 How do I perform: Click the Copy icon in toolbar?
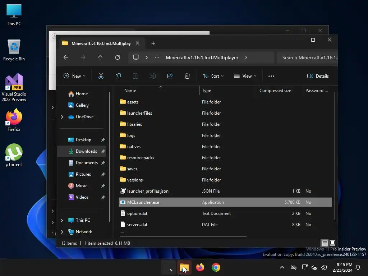click(118, 76)
